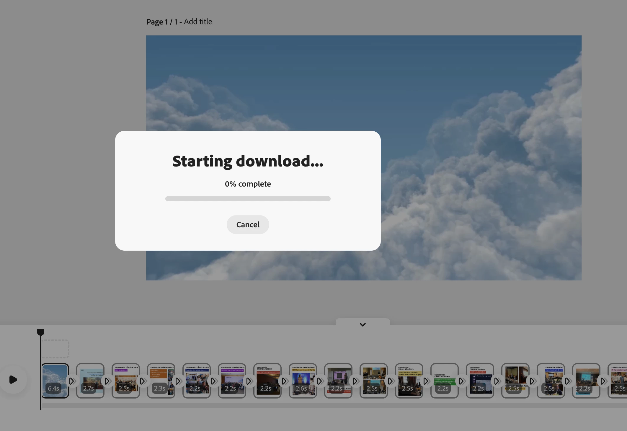Viewport: 627px width, 431px height.
Task: Click the horizontal timeline scrollbar
Action: click(334, 406)
